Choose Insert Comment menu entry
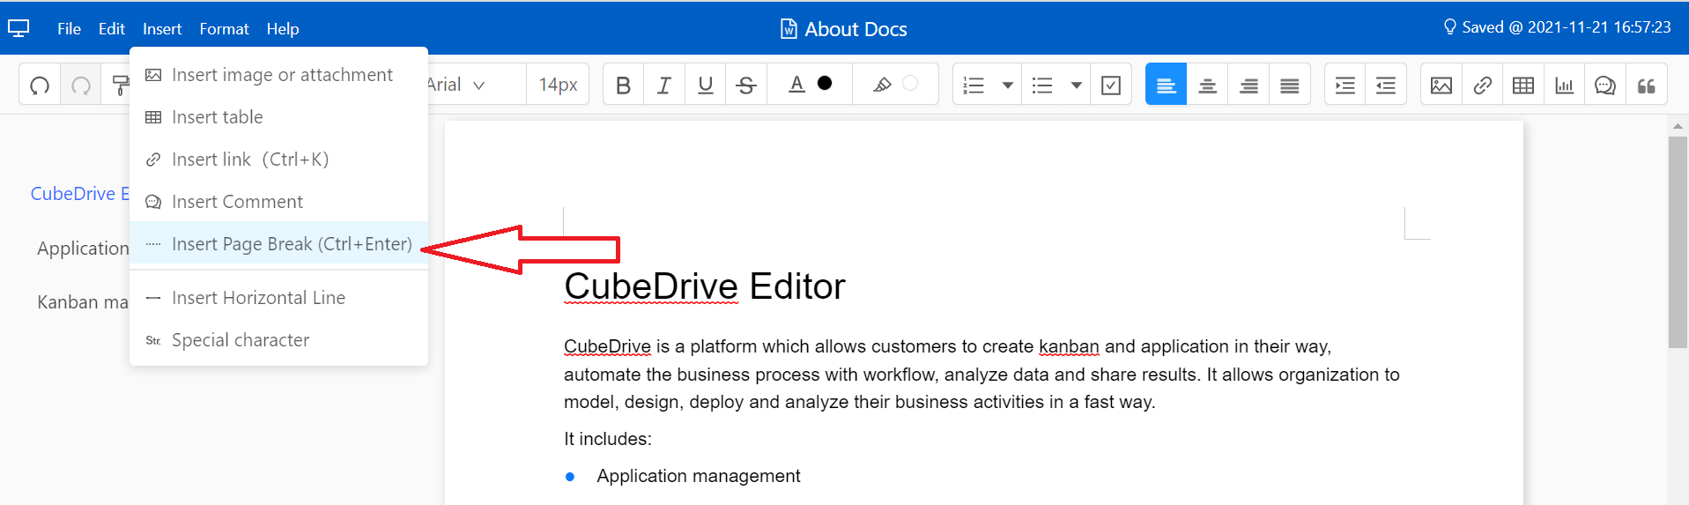The width and height of the screenshot is (1689, 505). coord(278,202)
